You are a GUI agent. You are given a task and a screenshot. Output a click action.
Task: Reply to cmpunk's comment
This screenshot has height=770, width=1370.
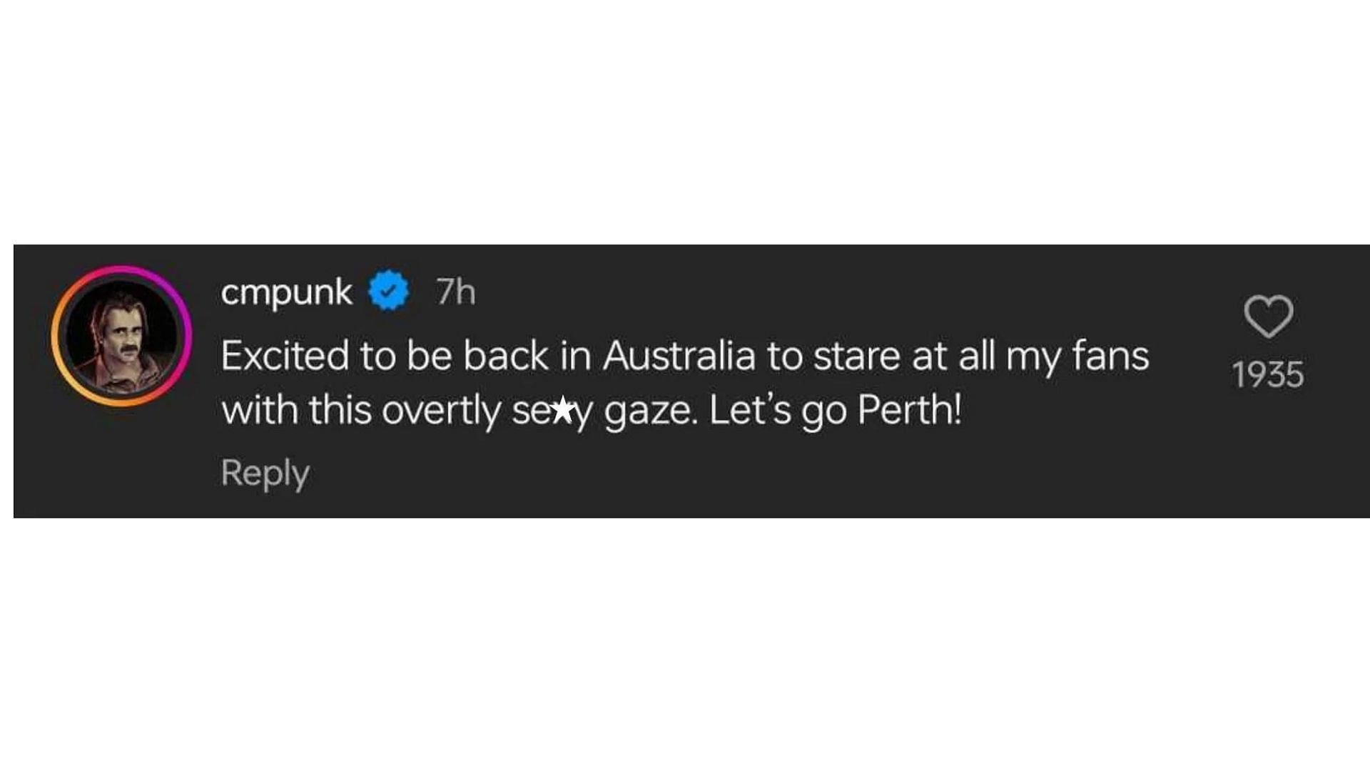tap(265, 473)
